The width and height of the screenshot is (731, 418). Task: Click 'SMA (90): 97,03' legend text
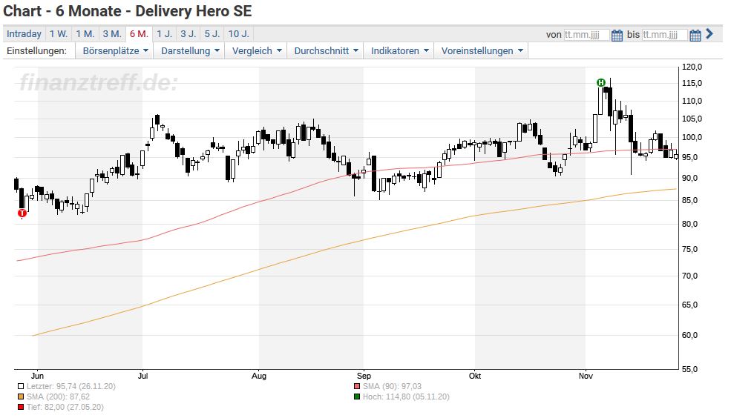[x=392, y=386]
